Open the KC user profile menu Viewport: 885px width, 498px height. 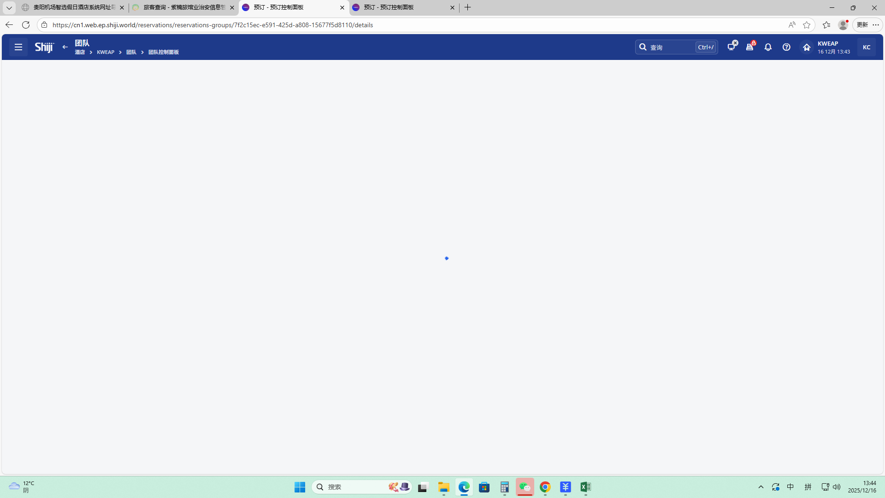pos(866,47)
